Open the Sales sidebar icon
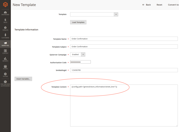Image resolution: width=179 pixels, height=132 pixels. pyautogui.click(x=5, y=21)
